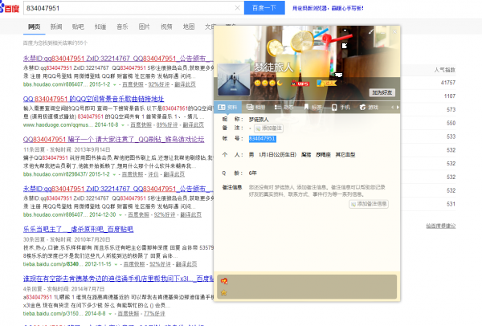Click the 人气指数 column header
This screenshot has width=482, height=326.
click(x=445, y=70)
